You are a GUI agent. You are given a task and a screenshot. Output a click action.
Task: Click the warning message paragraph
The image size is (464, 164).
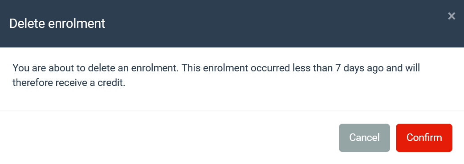tap(216, 75)
